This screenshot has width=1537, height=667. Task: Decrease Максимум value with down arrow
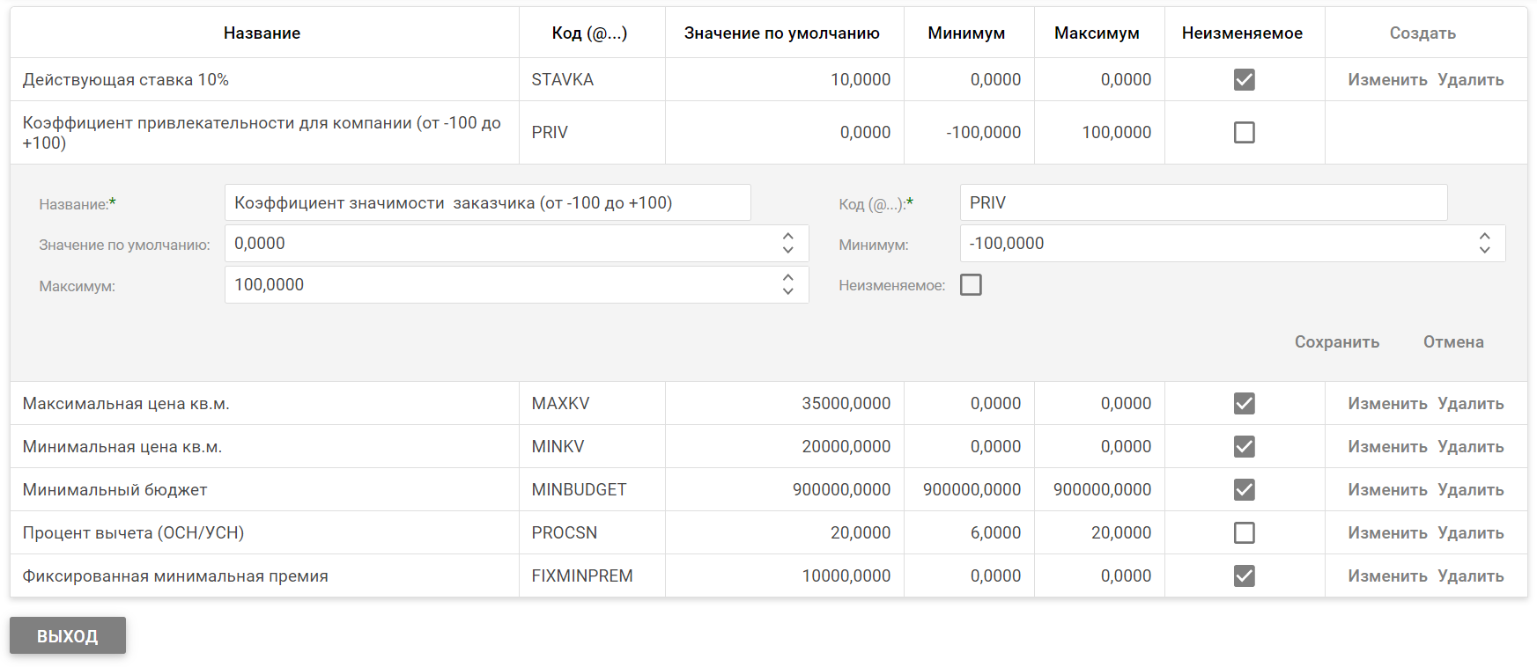coord(787,291)
